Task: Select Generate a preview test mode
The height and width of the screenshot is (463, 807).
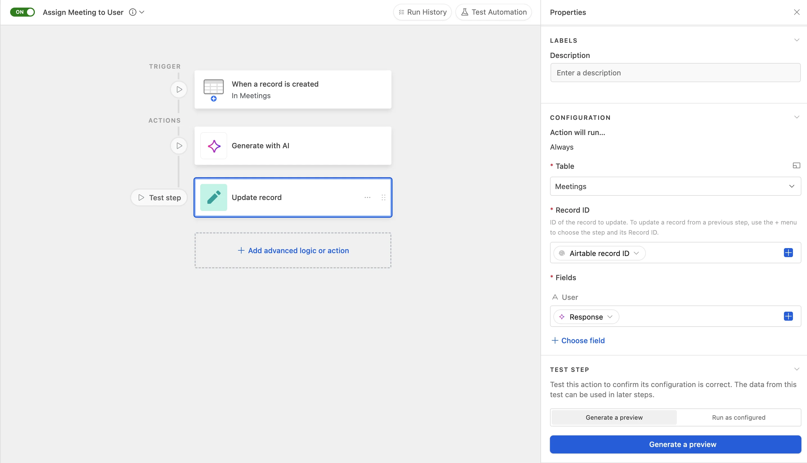Action: tap(614, 417)
